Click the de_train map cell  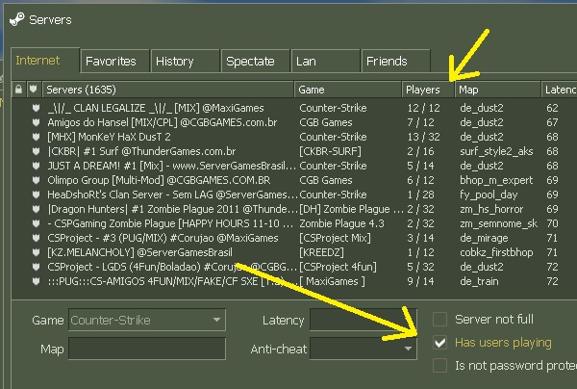(x=479, y=281)
